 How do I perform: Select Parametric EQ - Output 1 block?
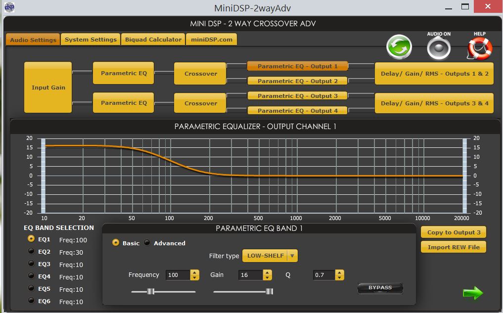pyautogui.click(x=297, y=66)
